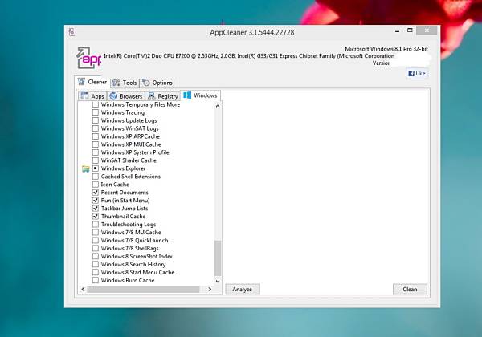Enable WinSAT Shader Cache checkbox
Image resolution: width=482 pixels, height=337 pixels.
96,160
